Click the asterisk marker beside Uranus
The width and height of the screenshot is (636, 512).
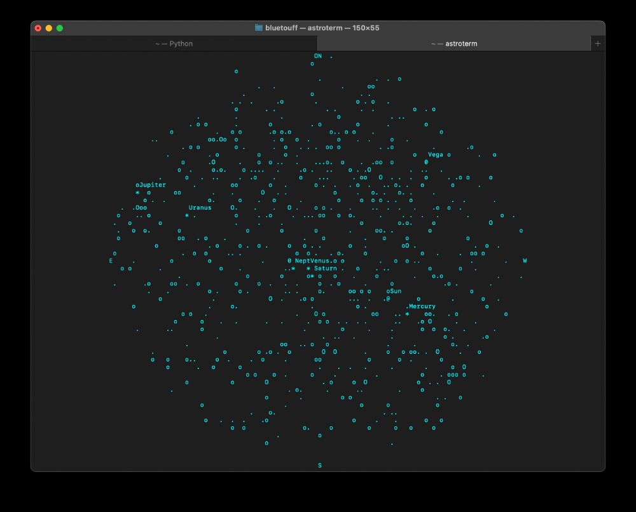(186, 215)
